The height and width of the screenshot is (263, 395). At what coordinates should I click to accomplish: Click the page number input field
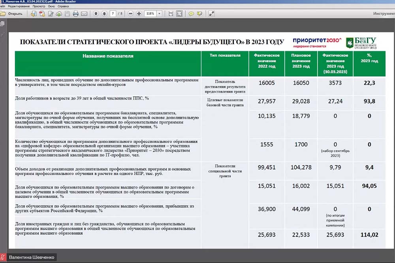113,13
